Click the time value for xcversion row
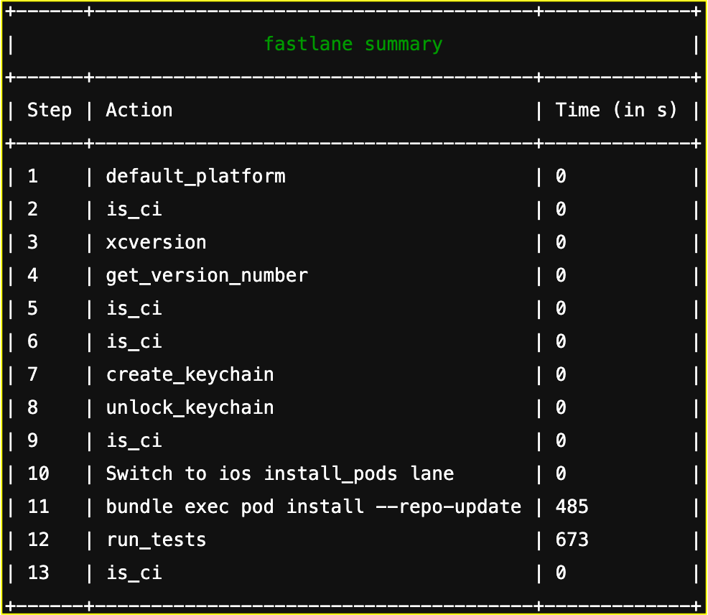Screen dimensions: 708x615 561,242
